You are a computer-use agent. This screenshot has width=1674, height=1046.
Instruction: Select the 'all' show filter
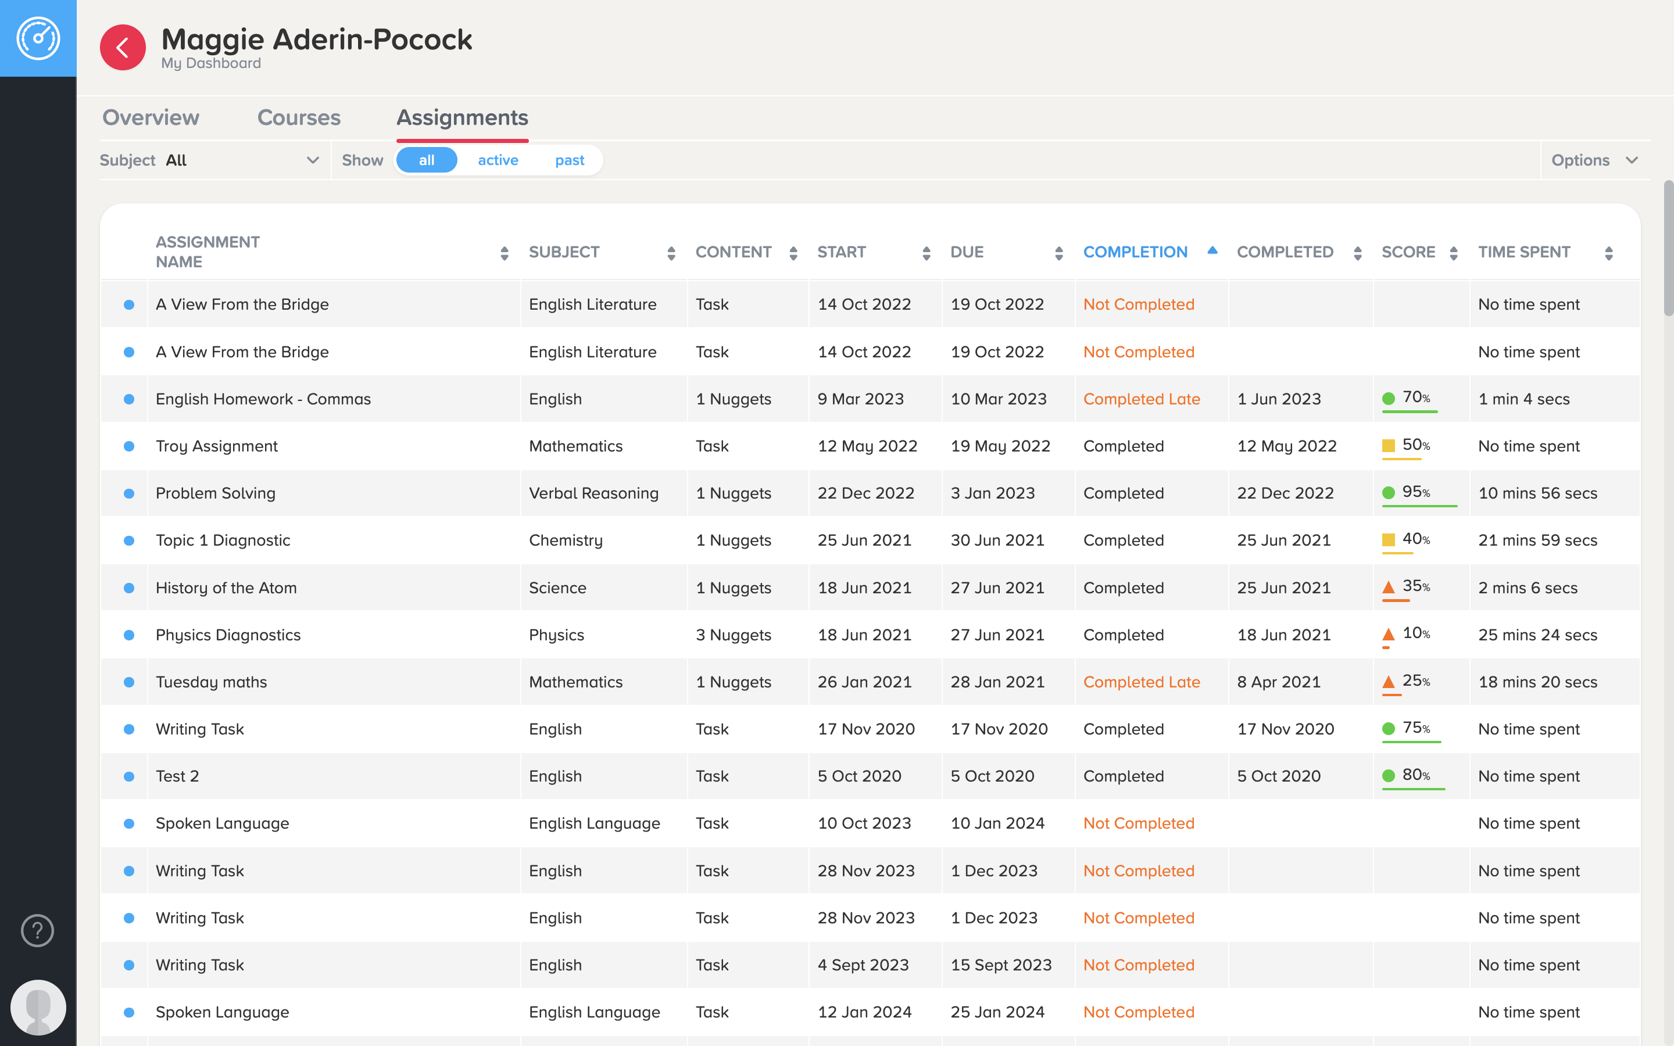coord(427,160)
